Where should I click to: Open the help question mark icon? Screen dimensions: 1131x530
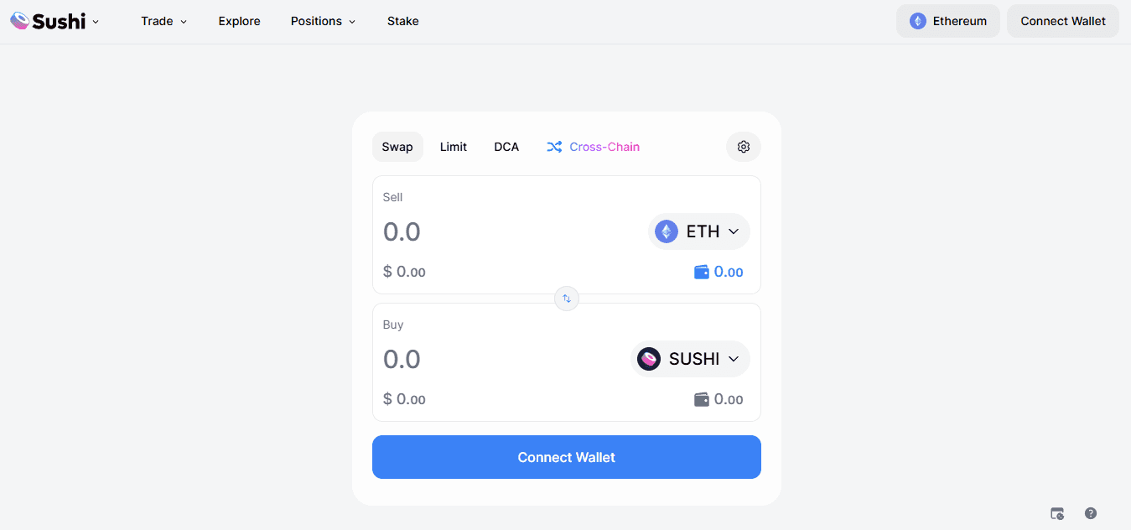[1091, 513]
